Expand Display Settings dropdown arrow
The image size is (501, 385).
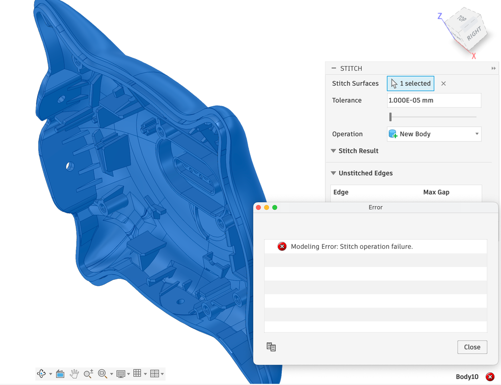pos(128,374)
